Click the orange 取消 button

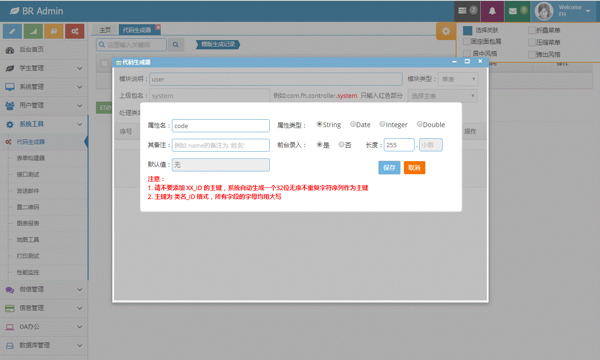pos(415,168)
